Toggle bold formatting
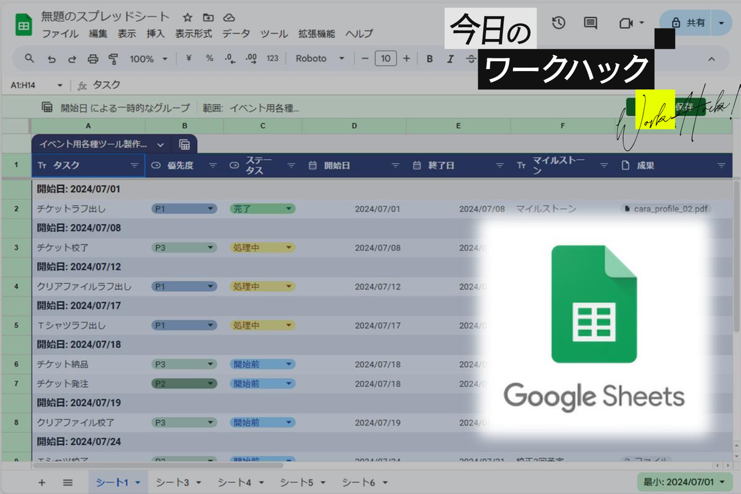This screenshot has height=494, width=741. click(430, 59)
